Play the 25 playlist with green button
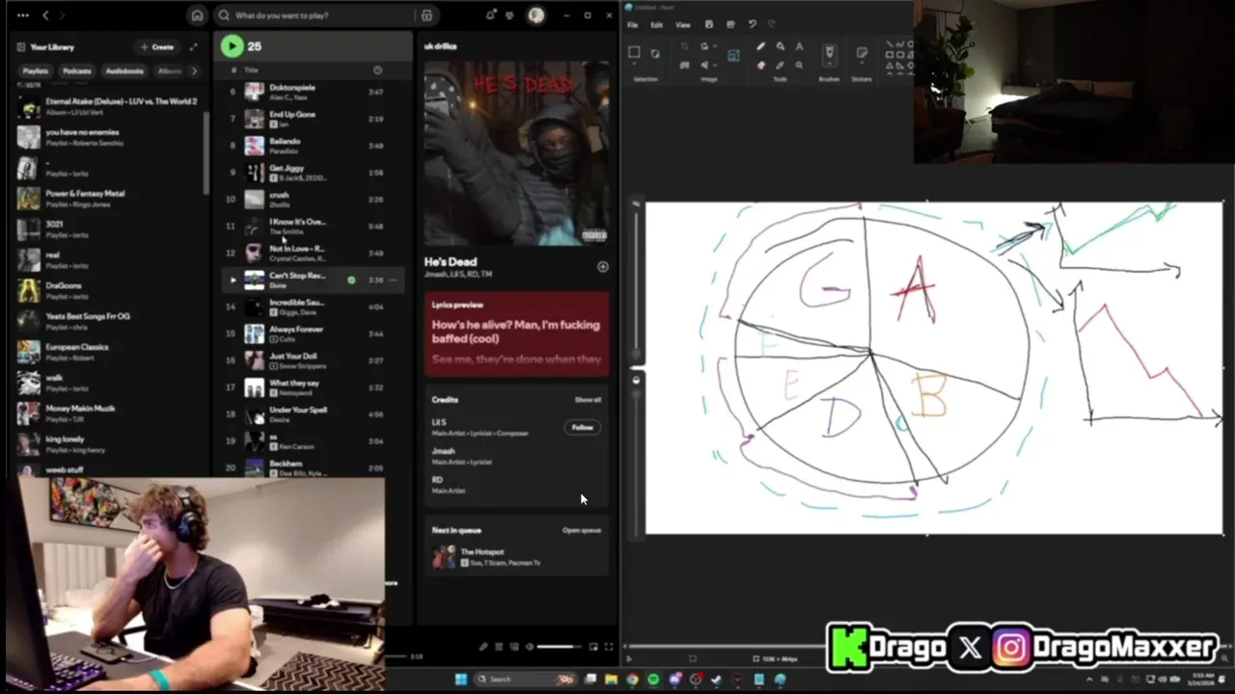Screen dimensions: 1235x694 pos(232,45)
